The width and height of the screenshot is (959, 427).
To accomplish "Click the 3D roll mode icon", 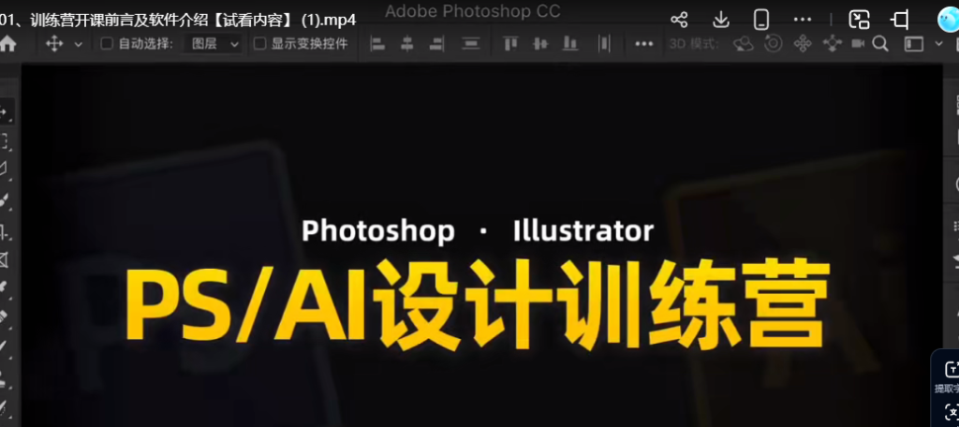I will [773, 43].
